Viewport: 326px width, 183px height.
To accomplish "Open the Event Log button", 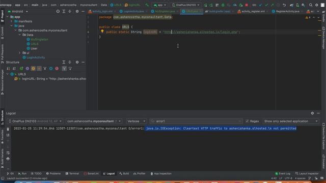I will [283, 173].
